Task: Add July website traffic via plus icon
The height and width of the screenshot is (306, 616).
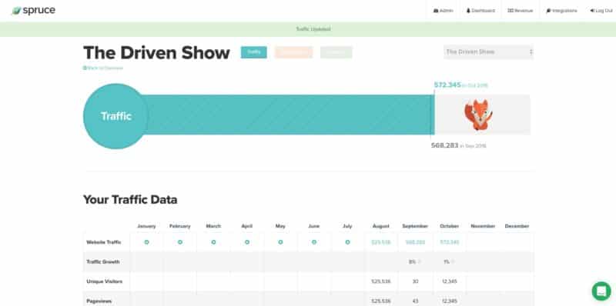Action: 347,242
